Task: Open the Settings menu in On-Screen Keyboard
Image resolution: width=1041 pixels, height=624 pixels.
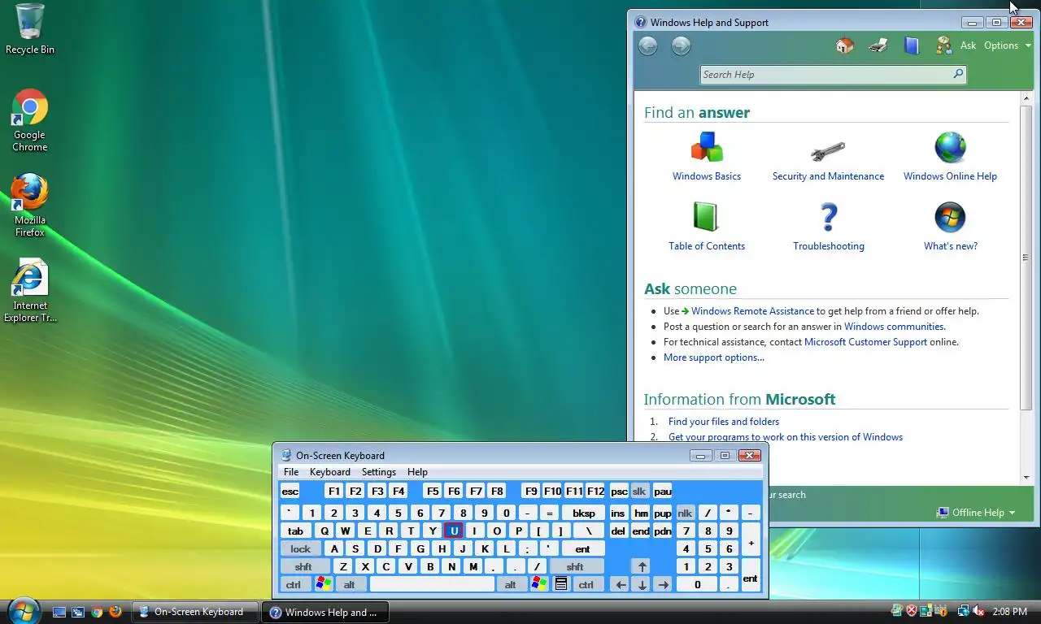Action: [379, 471]
